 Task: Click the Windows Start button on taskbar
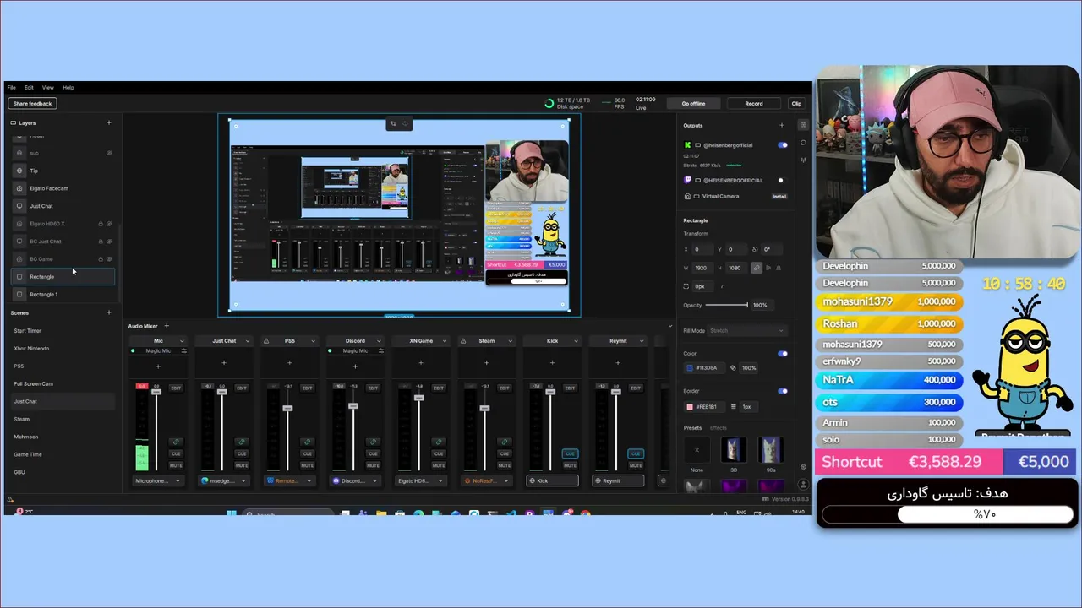tap(231, 513)
